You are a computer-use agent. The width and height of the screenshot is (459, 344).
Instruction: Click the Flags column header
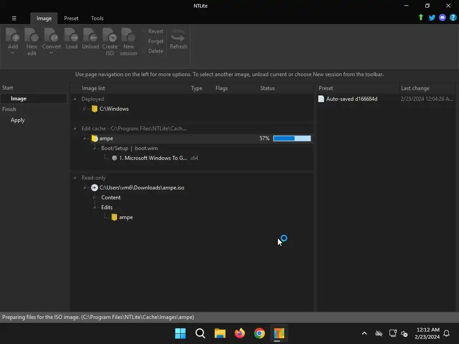tap(236, 88)
